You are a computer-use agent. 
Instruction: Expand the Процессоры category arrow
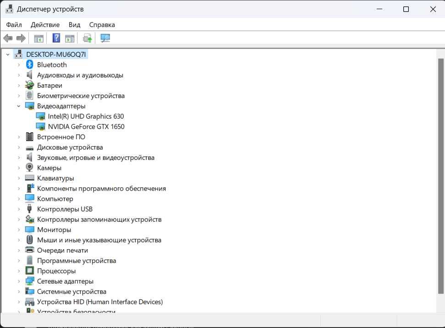click(x=19, y=271)
